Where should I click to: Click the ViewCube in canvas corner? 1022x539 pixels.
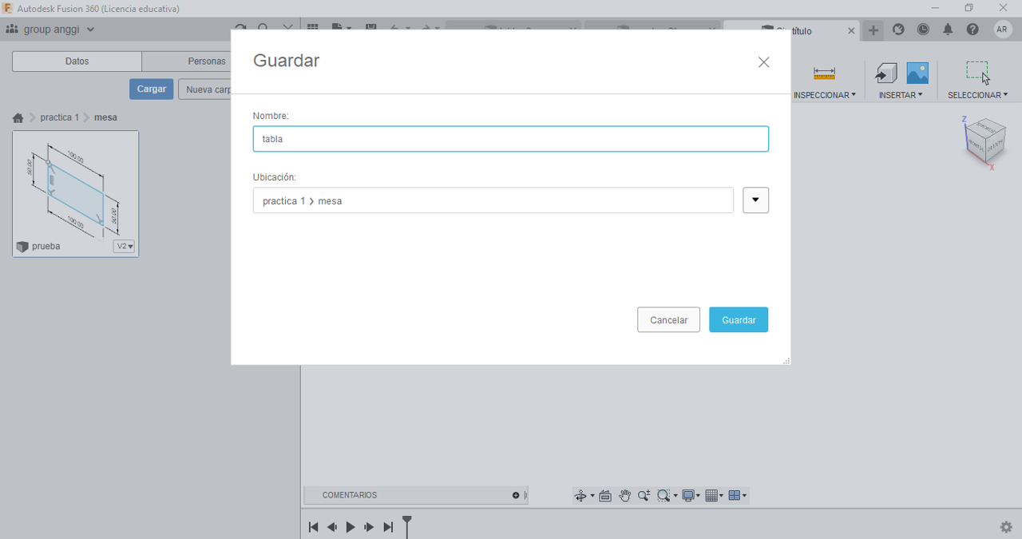pyautogui.click(x=985, y=141)
